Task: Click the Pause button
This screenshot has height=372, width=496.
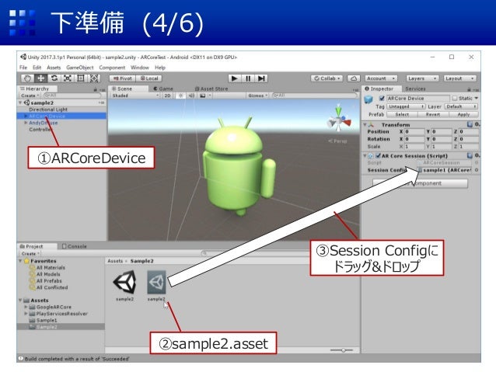Action: tap(248, 78)
